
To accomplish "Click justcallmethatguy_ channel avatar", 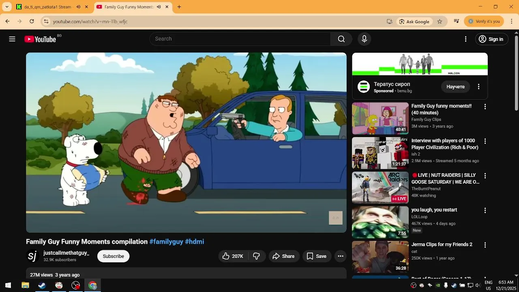I will [32, 256].
